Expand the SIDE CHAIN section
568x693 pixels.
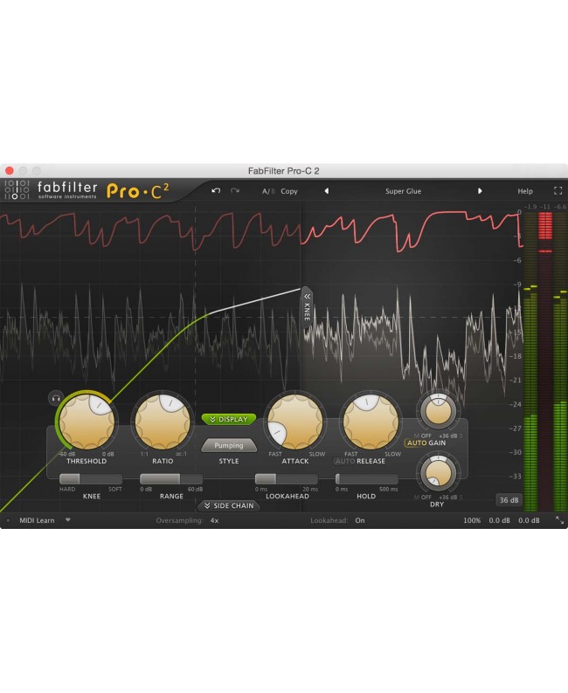click(229, 505)
